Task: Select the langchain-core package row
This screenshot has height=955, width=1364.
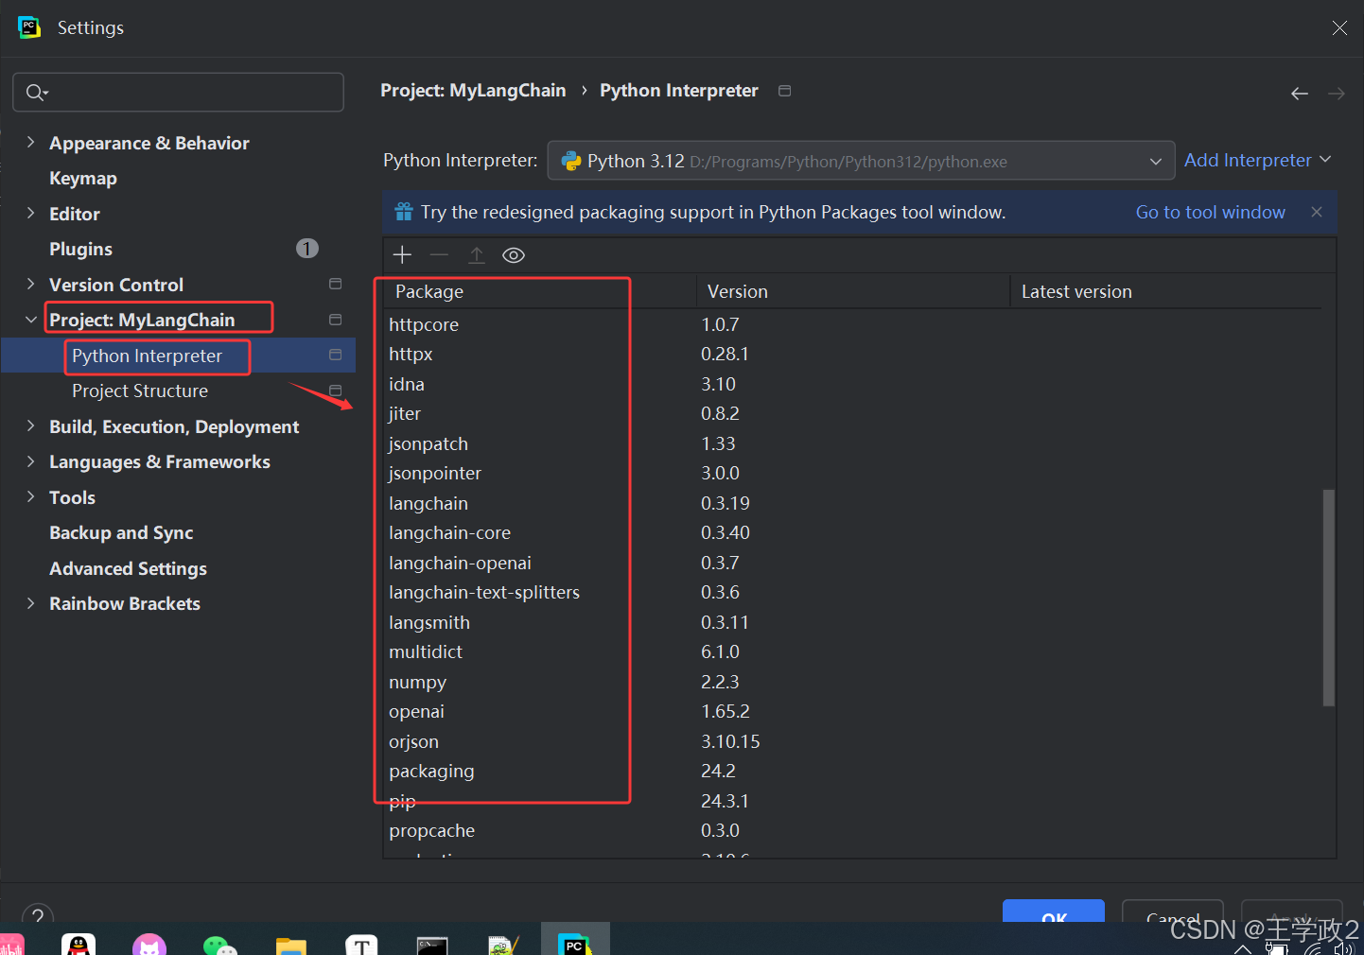Action: tap(852, 532)
